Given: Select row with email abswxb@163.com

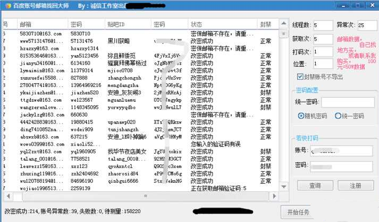Looking at the screenshot, I should point(140,137).
